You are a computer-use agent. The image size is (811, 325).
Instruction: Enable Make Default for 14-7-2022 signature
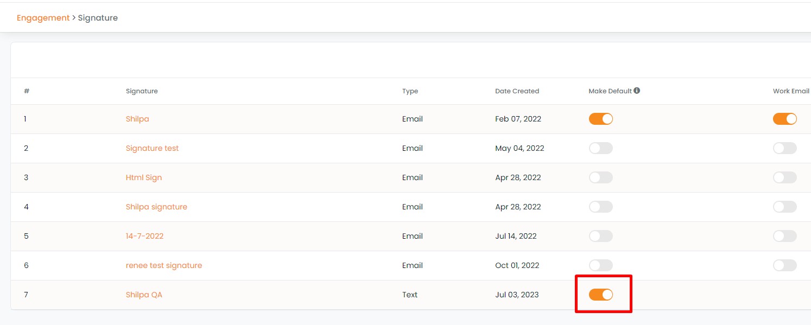[600, 236]
